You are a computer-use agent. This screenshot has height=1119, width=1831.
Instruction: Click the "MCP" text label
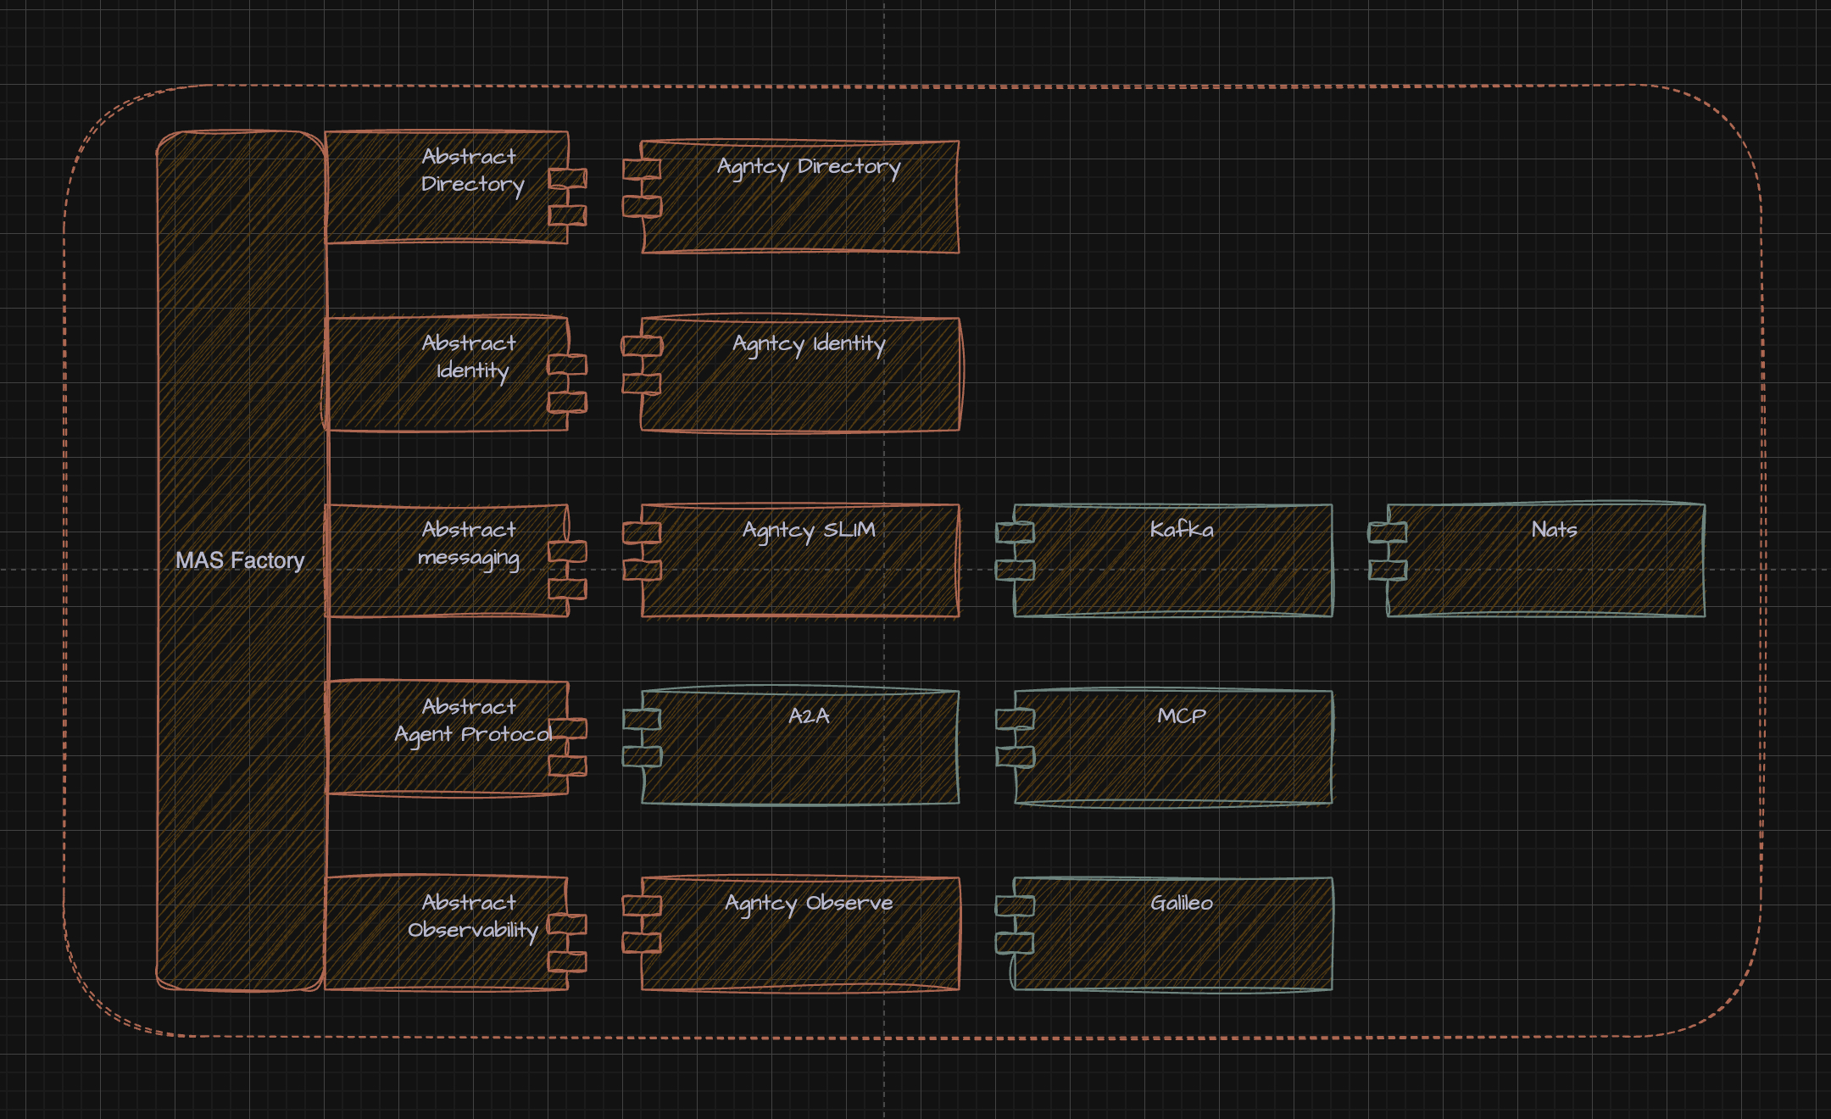tap(1182, 716)
